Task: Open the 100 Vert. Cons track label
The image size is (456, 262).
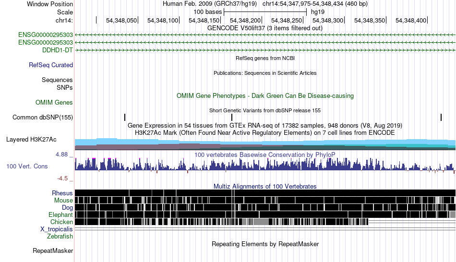Action: pyautogui.click(x=27, y=167)
